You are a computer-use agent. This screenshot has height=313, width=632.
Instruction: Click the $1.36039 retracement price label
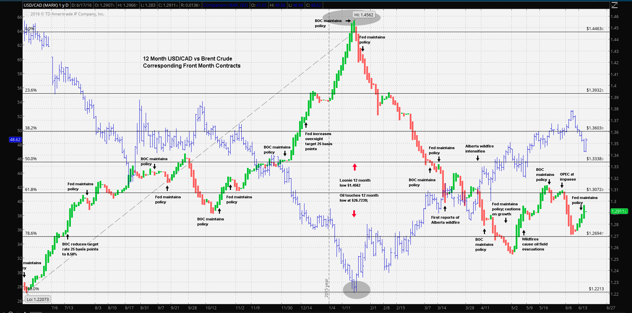[595, 128]
